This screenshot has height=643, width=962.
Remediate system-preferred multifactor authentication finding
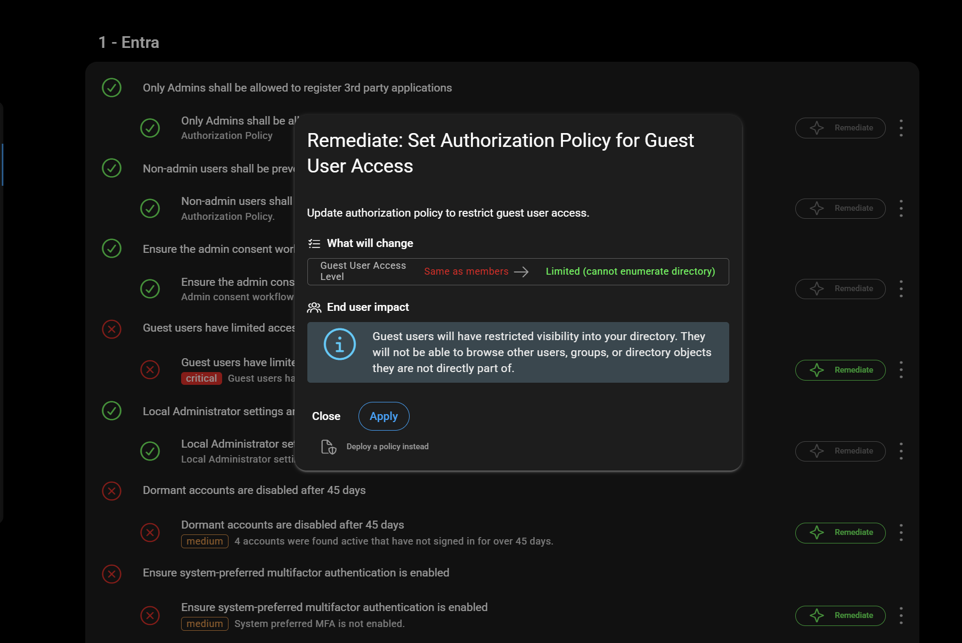click(840, 615)
